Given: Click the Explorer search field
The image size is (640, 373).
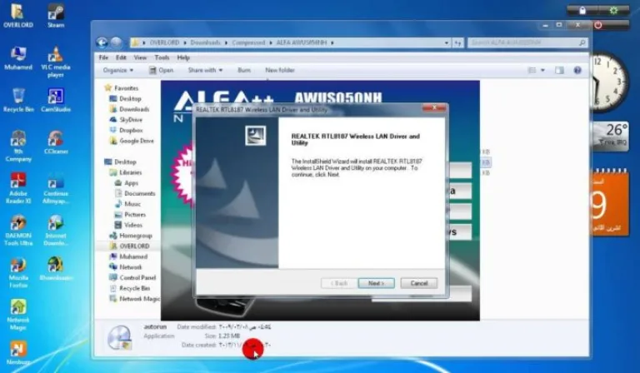Looking at the screenshot, I should click(527, 42).
